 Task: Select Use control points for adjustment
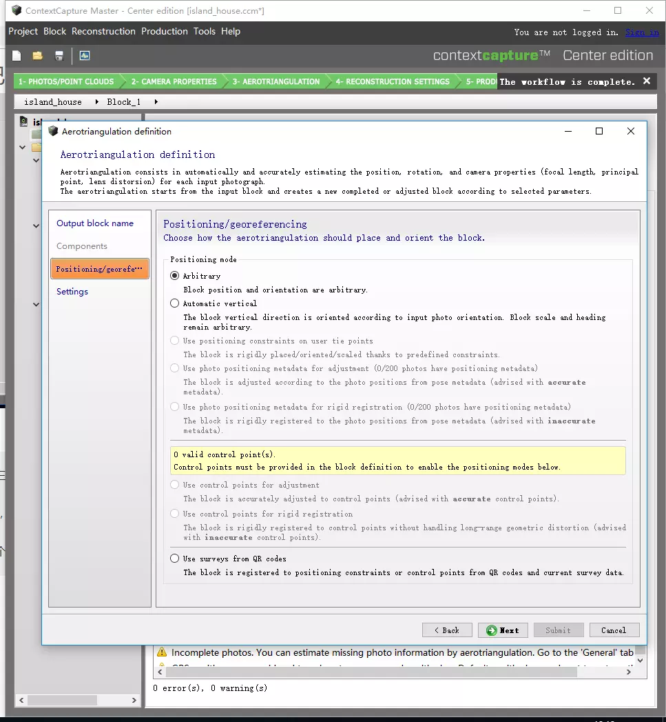click(x=174, y=484)
